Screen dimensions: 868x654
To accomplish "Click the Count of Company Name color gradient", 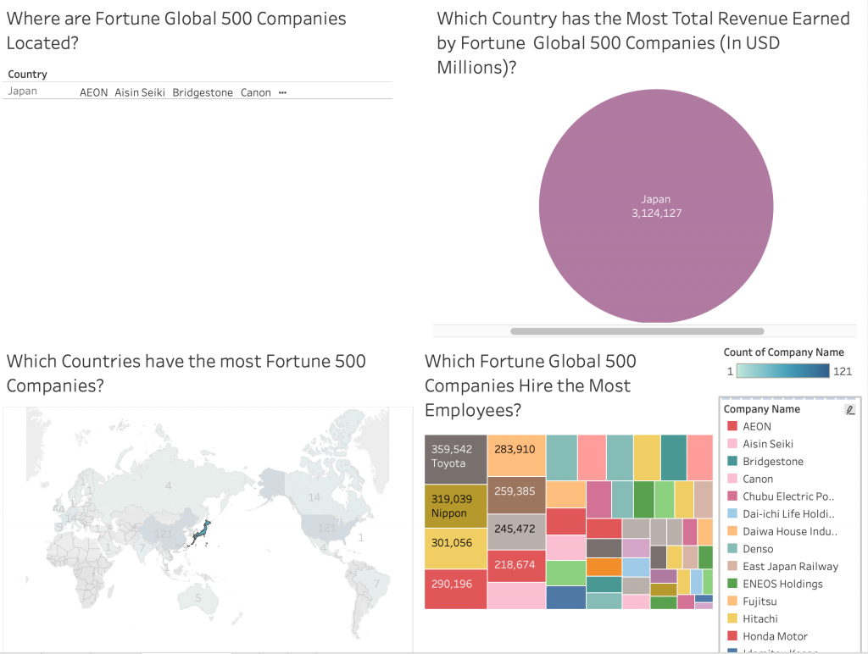I will pos(782,371).
